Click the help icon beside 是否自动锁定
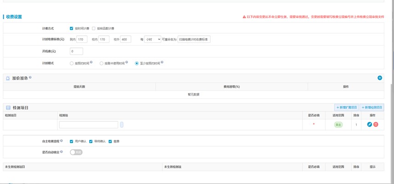The height and width of the screenshot is (184, 394). tap(62, 151)
